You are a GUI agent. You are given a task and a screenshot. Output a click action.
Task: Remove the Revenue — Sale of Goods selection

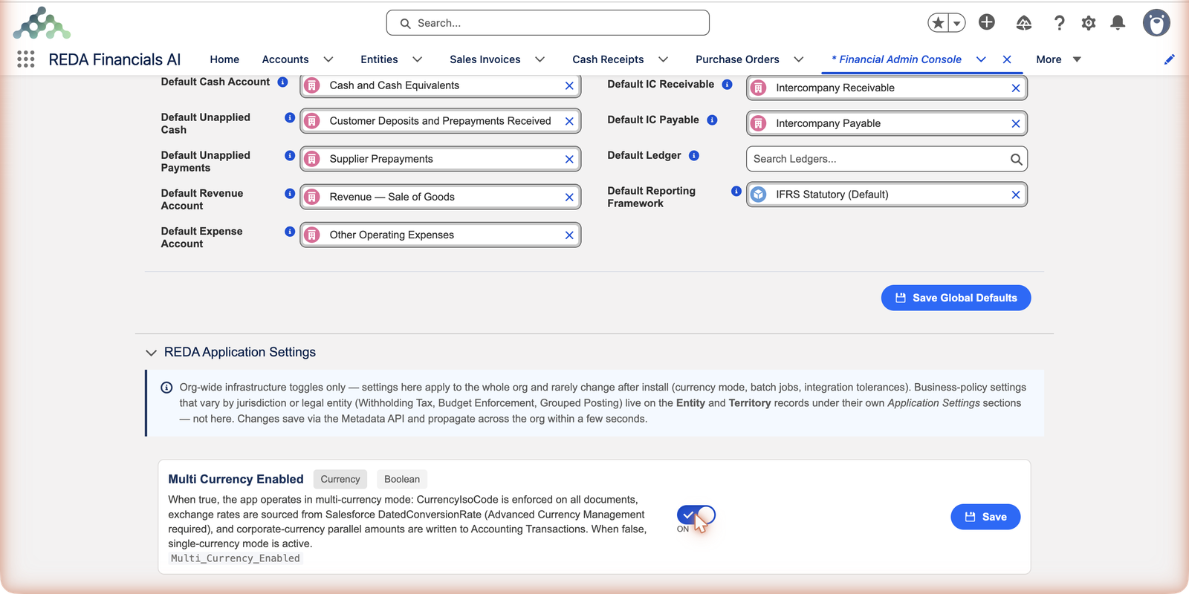[569, 197]
